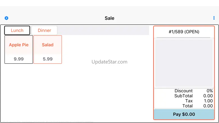Click the 9.99 price under Apple Pie
219x123 pixels.
[x=19, y=59]
